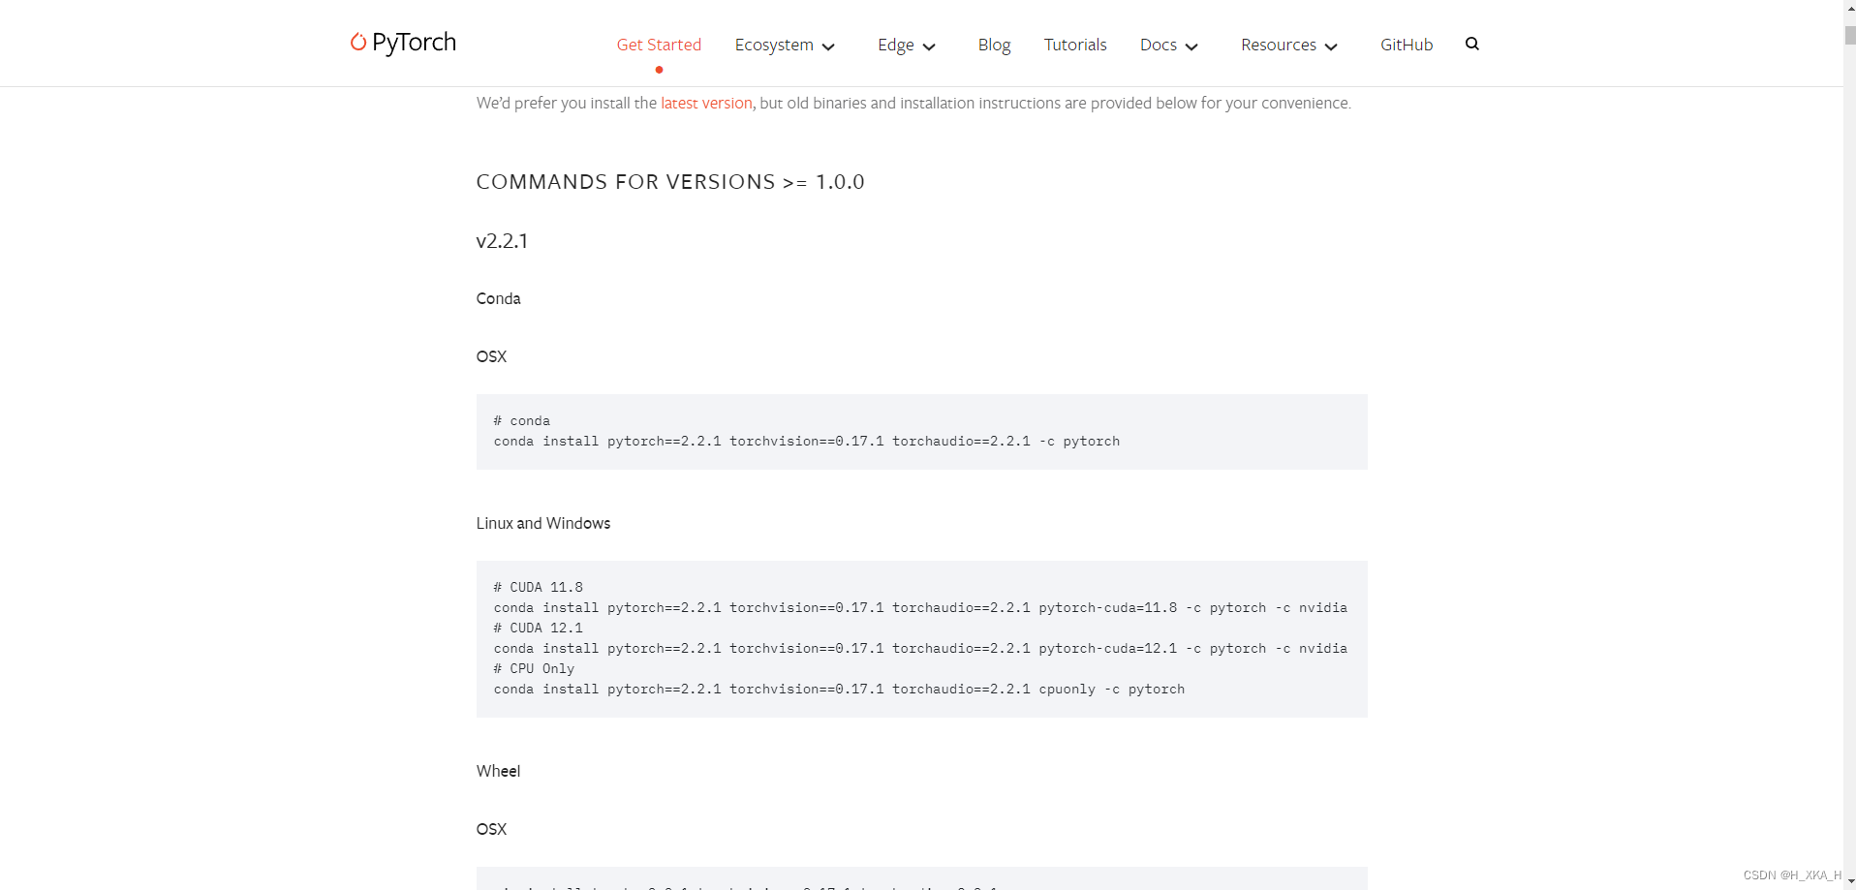Click the conda command with pytorch-cuda=12.1
This screenshot has height=890, width=1856.
[x=920, y=648]
